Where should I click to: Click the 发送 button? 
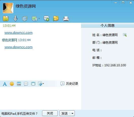click(x=65, y=113)
